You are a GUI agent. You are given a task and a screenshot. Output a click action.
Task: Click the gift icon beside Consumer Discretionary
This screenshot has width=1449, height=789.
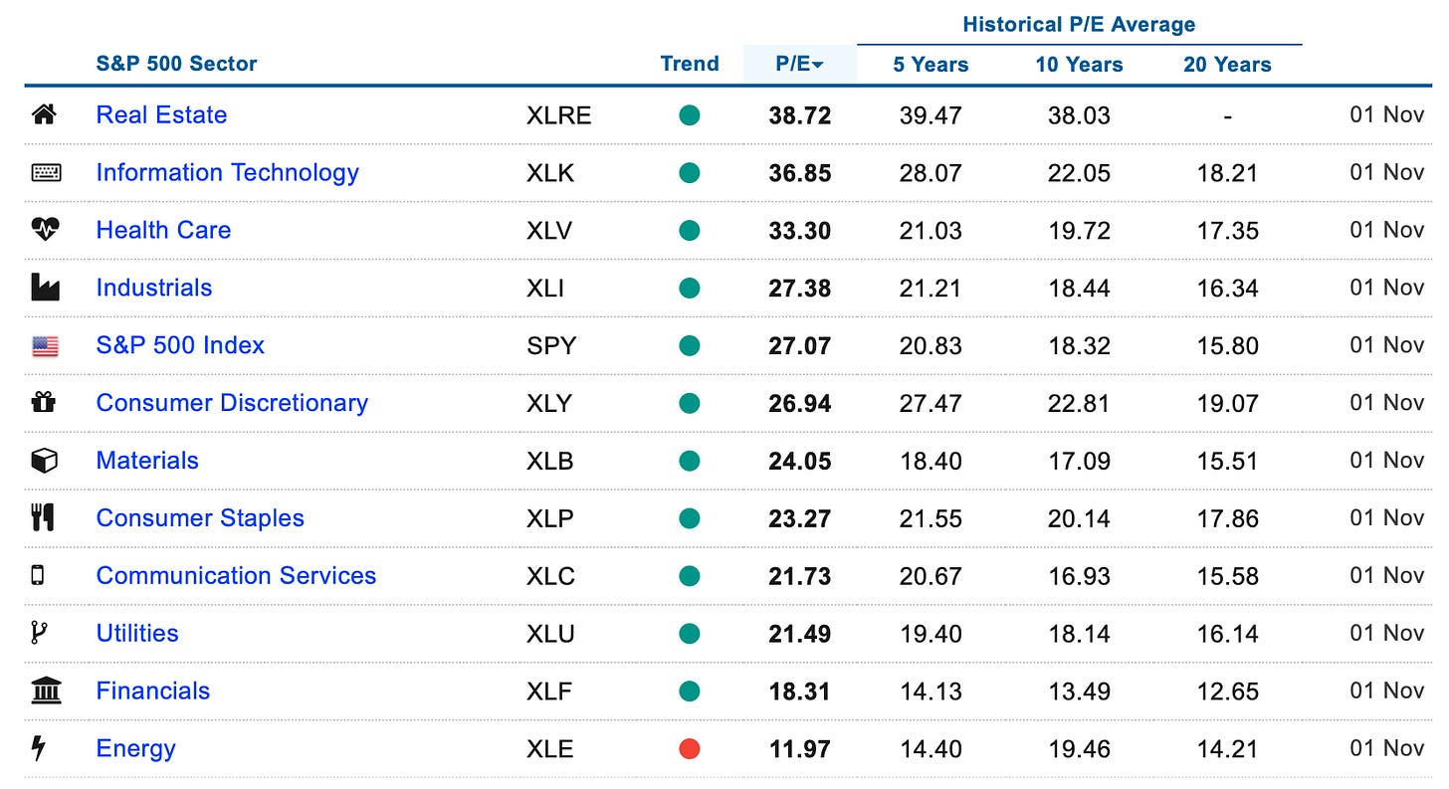click(44, 402)
